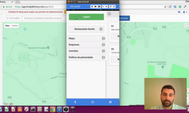Click the Nº do Pedido input field
The width and height of the screenshot is (189, 113).
13,18
